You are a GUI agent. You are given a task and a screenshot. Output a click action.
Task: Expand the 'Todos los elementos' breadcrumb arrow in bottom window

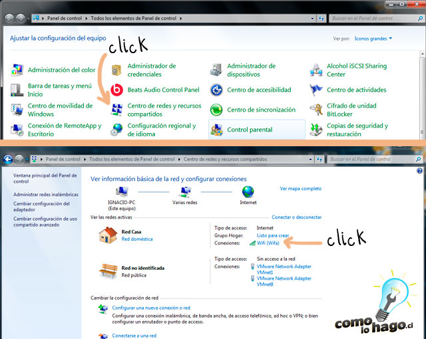(179, 160)
